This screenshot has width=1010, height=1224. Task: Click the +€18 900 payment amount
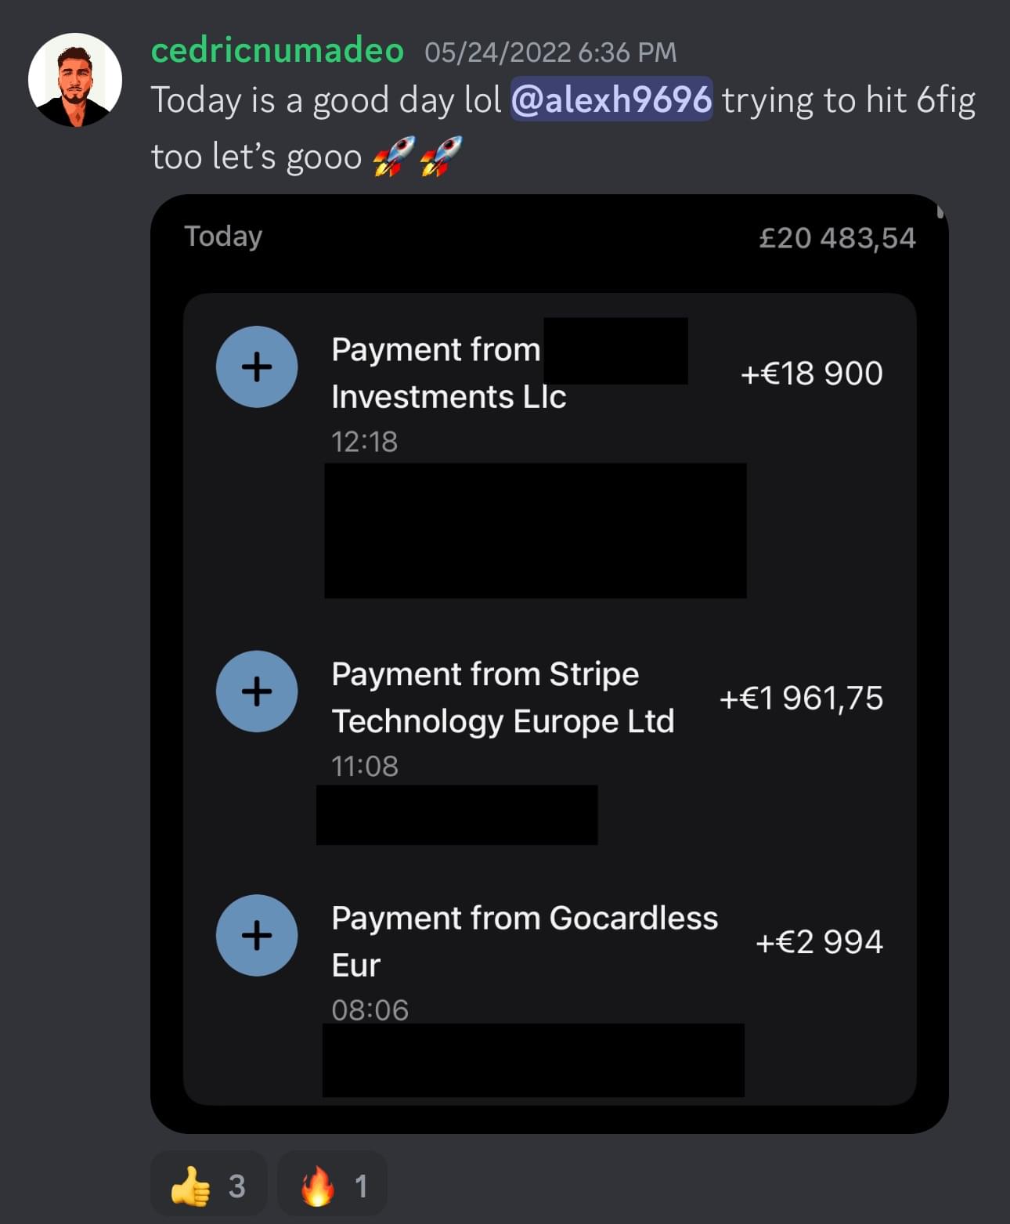811,374
